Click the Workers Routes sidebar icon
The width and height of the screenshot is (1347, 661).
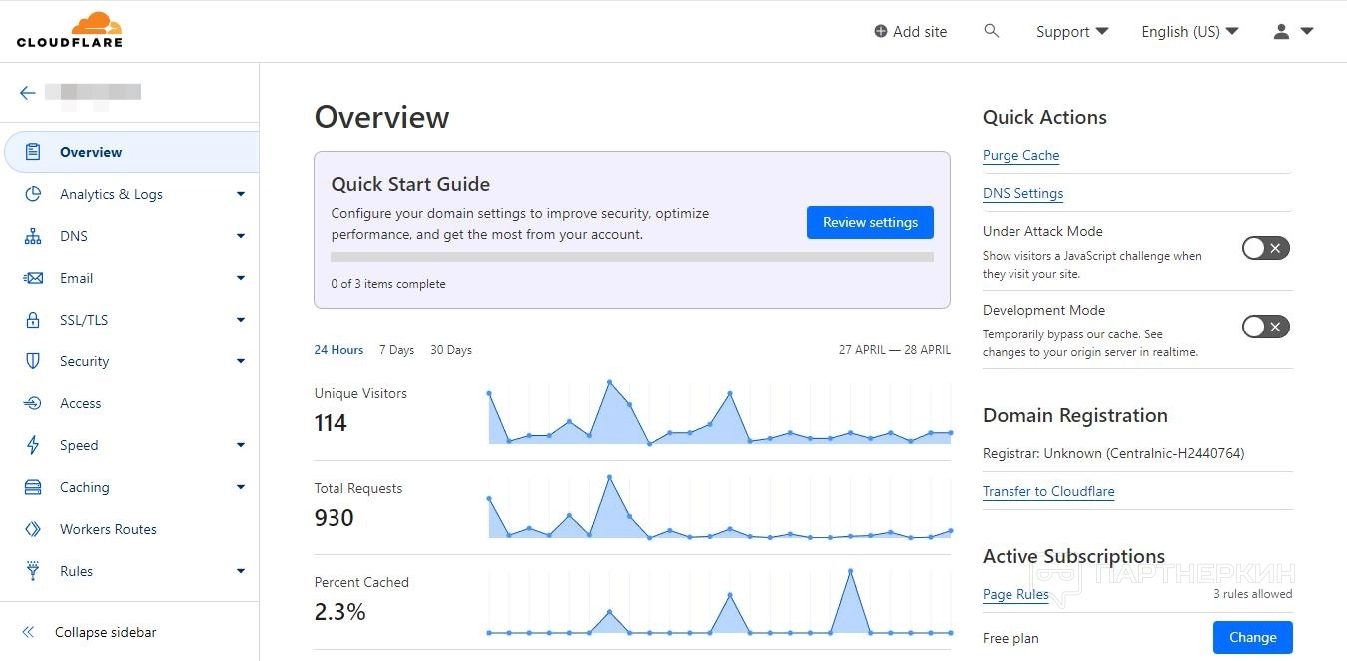click(33, 529)
